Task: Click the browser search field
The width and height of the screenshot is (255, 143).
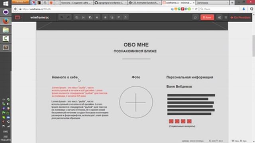Action: [220, 9]
